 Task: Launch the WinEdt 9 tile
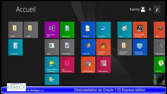click(x=88, y=30)
